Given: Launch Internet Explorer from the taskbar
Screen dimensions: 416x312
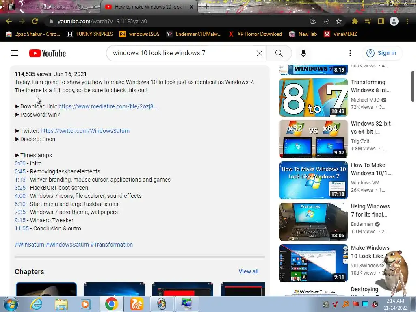Looking at the screenshot, I should [36, 304].
